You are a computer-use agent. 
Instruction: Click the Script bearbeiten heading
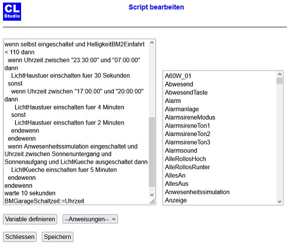pyautogui.click(x=156, y=7)
